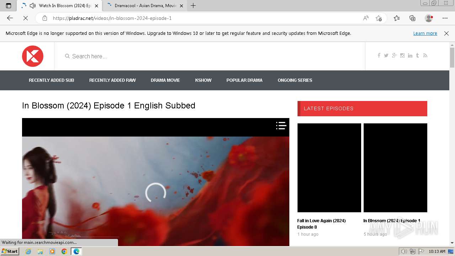
Task: Open Edge Settings and more menu
Action: click(x=445, y=18)
